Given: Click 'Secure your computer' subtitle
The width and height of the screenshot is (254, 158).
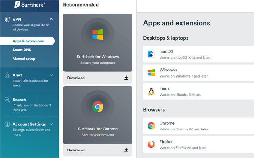Looking at the screenshot, I should (x=98, y=63).
